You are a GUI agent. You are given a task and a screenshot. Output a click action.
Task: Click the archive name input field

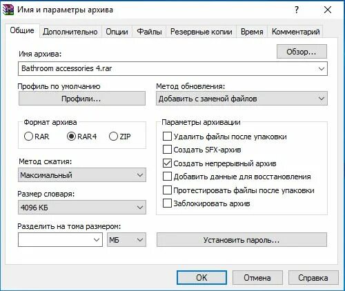[172, 68]
